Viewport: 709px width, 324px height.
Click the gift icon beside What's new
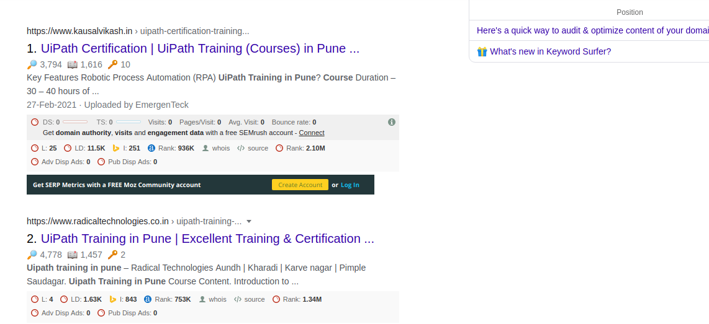pos(482,51)
